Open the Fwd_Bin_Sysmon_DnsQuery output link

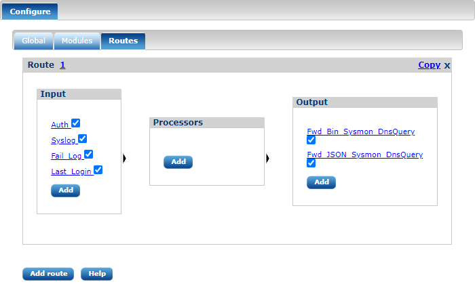coord(360,131)
